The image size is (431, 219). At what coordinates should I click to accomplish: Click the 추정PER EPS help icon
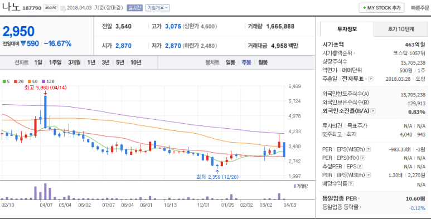[360, 166]
